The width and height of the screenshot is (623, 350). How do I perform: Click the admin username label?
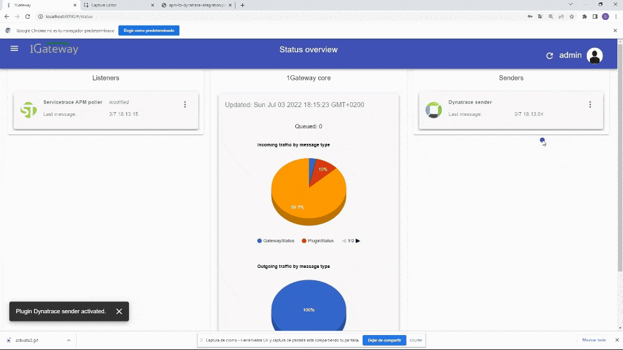(570, 55)
